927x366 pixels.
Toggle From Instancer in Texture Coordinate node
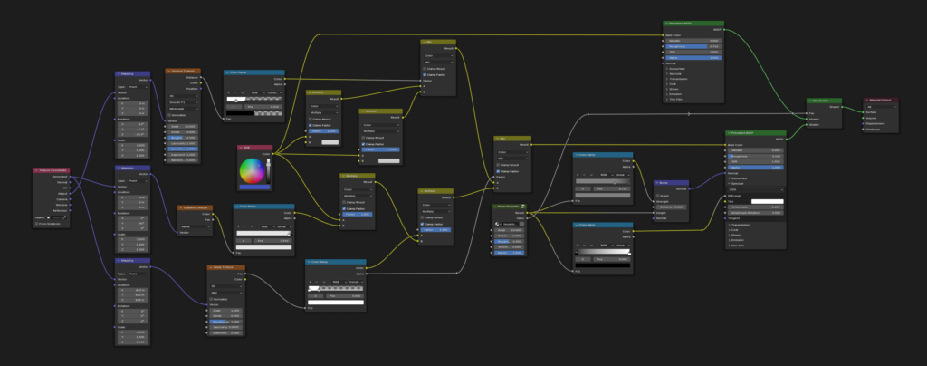point(37,223)
